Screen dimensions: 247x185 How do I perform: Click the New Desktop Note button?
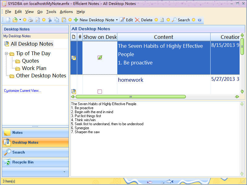[94, 20]
